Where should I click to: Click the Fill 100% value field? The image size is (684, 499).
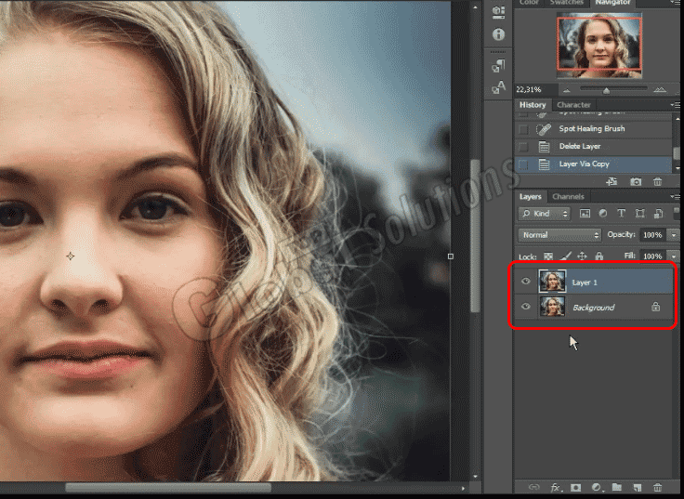[652, 256]
